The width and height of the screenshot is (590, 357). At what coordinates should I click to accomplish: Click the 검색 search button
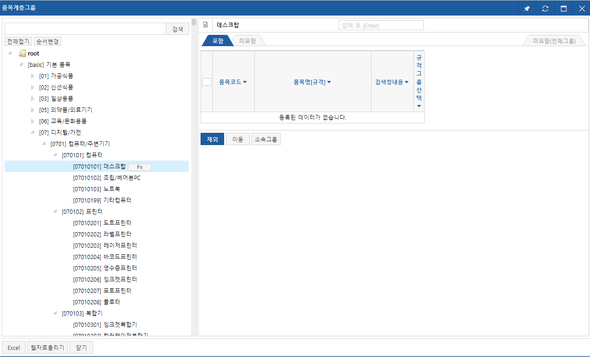(x=178, y=29)
